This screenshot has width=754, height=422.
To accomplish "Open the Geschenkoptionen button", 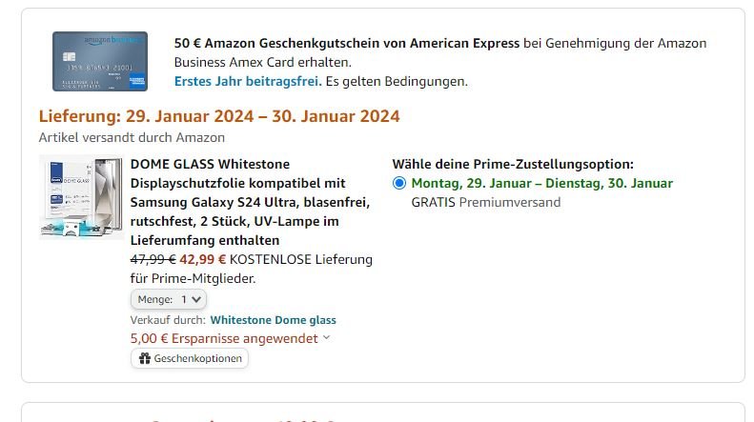I will [x=190, y=359].
